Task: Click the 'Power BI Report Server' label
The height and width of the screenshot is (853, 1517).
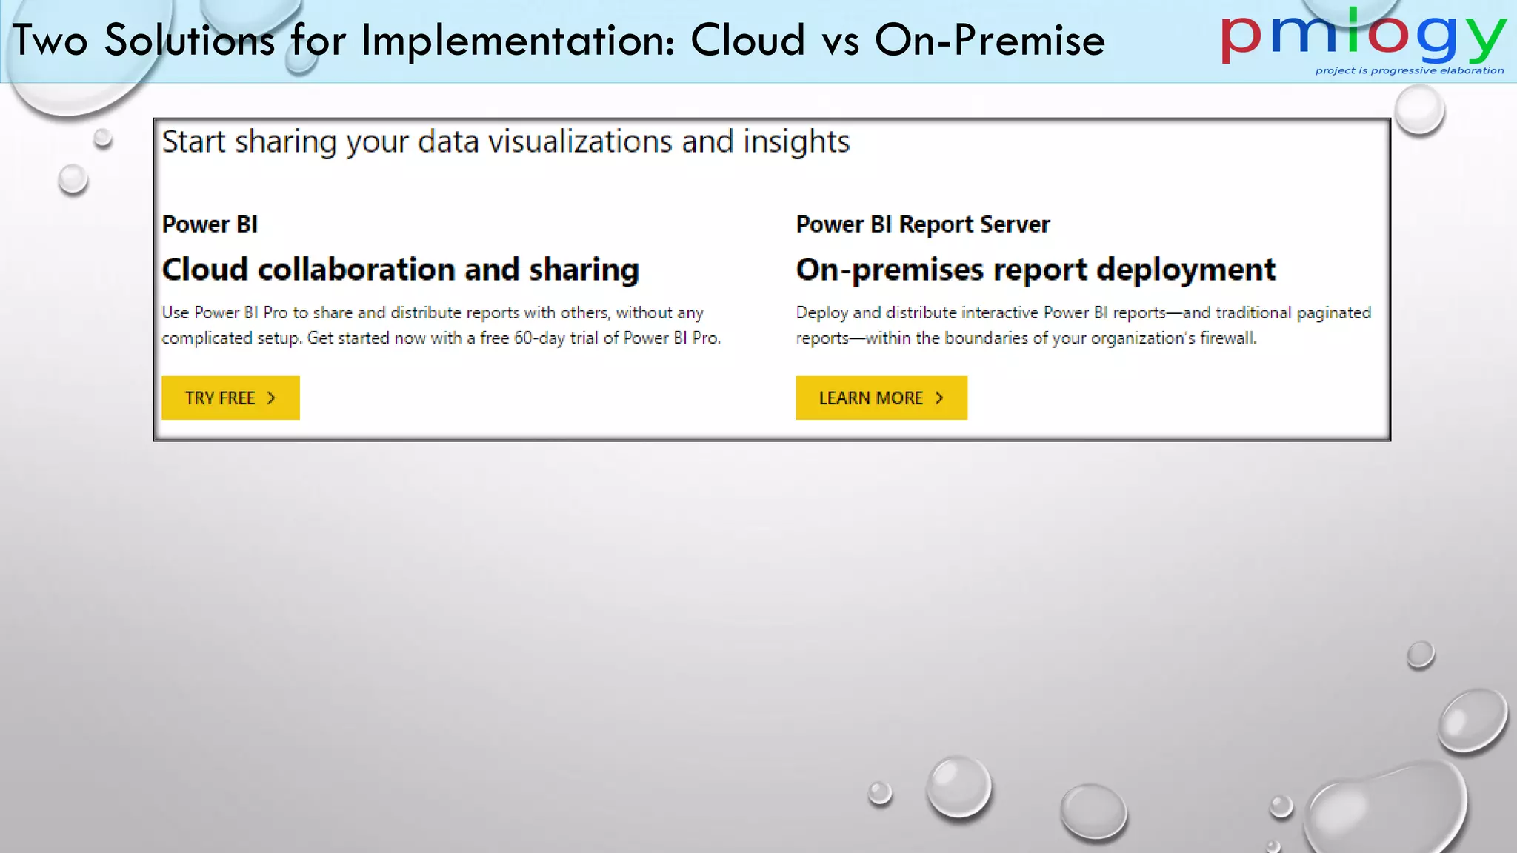Action: (923, 224)
